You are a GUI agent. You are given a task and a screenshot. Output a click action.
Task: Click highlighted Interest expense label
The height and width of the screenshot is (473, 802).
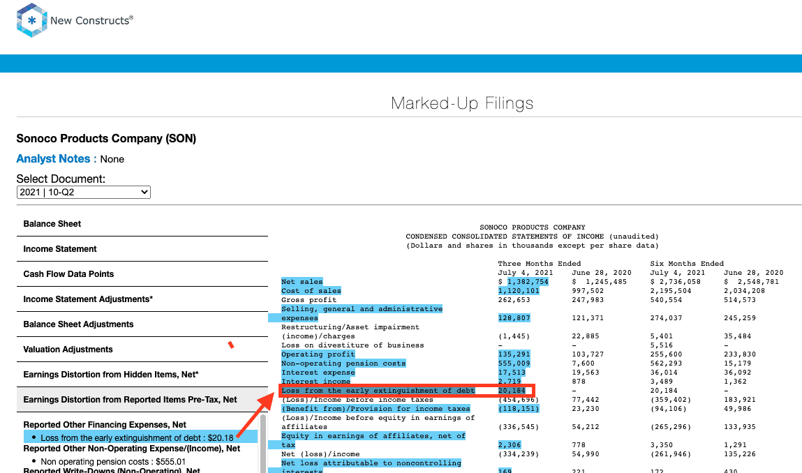(318, 373)
